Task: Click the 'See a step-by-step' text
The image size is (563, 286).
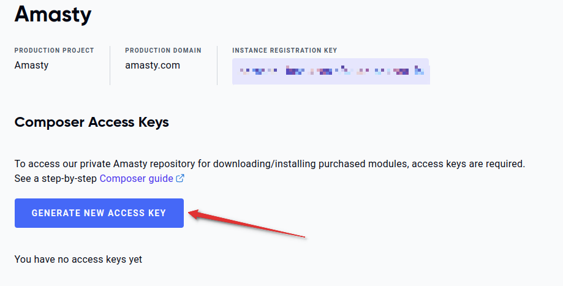Action: (56, 178)
